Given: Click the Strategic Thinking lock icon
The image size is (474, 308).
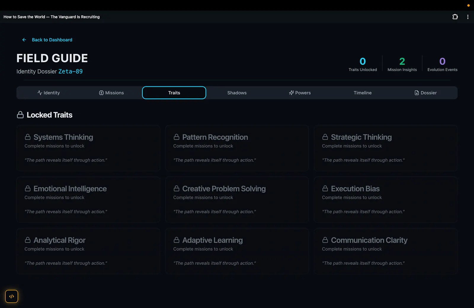Looking at the screenshot, I should pos(325,137).
